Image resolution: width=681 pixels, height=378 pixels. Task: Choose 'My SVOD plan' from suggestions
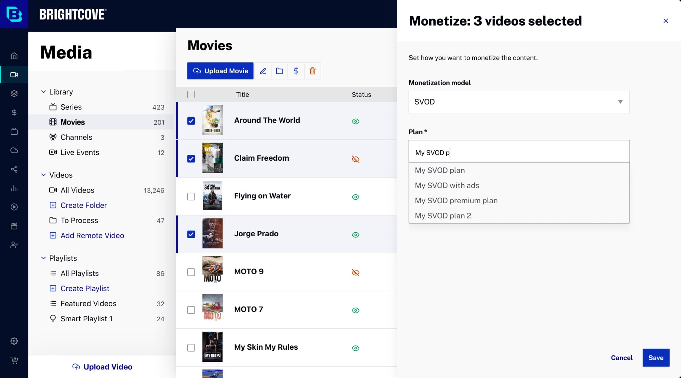pyautogui.click(x=519, y=170)
